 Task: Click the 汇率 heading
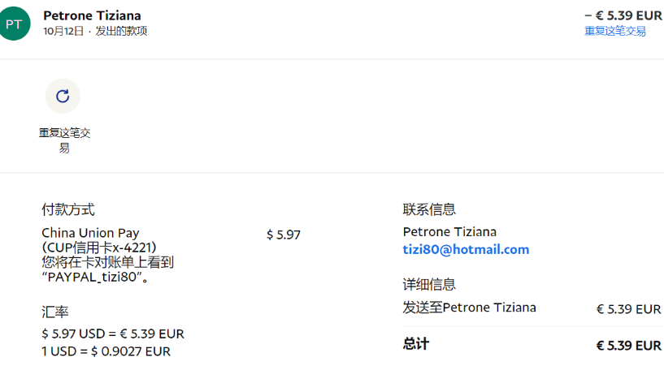click(54, 312)
